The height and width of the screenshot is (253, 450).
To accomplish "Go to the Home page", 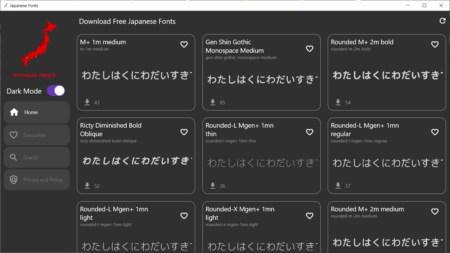I will click(37, 112).
